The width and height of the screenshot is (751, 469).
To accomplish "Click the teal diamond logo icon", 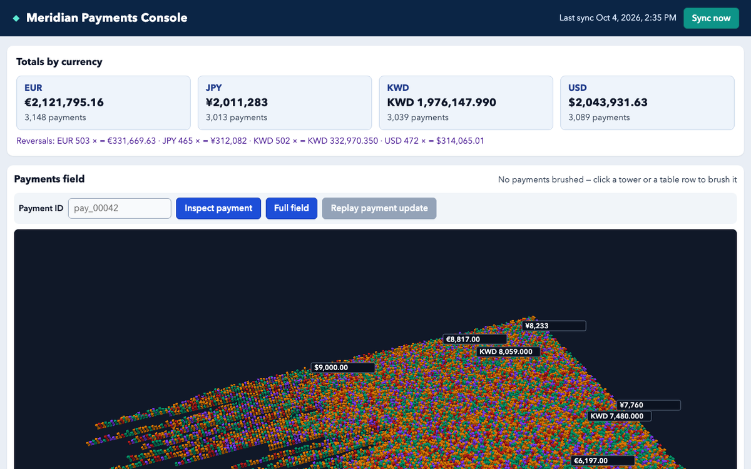I will coord(16,18).
